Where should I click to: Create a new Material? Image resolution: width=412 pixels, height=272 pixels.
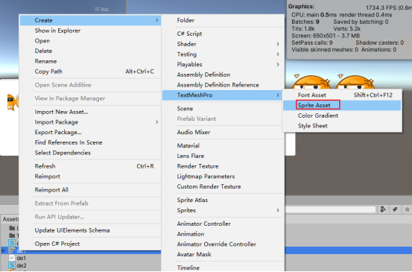(223, 146)
